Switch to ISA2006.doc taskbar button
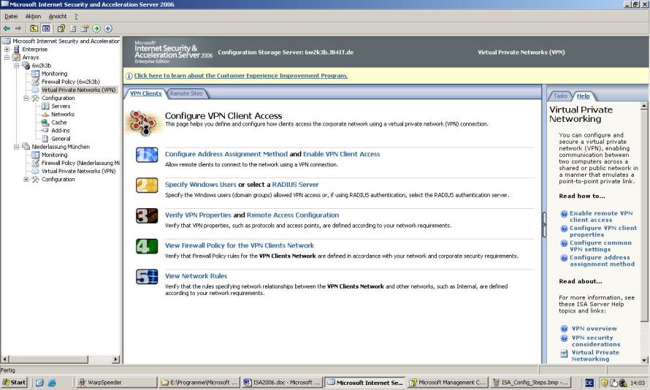The height and width of the screenshot is (390, 650). [x=282, y=383]
